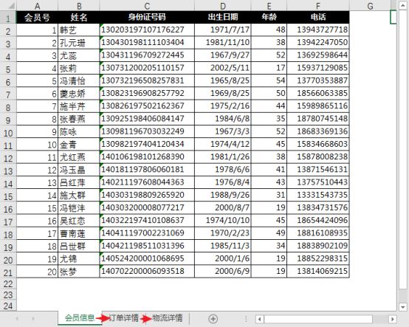Select column D header
Image resolution: width=409 pixels, height=327 pixels.
point(222,5)
